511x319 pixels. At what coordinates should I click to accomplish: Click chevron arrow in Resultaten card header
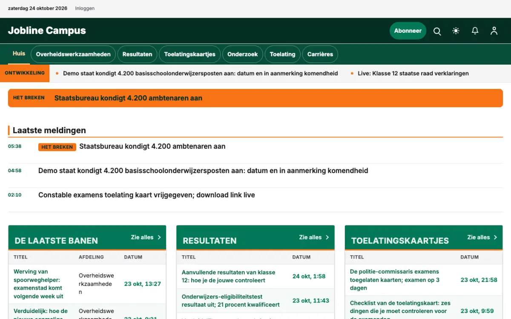[x=327, y=237]
